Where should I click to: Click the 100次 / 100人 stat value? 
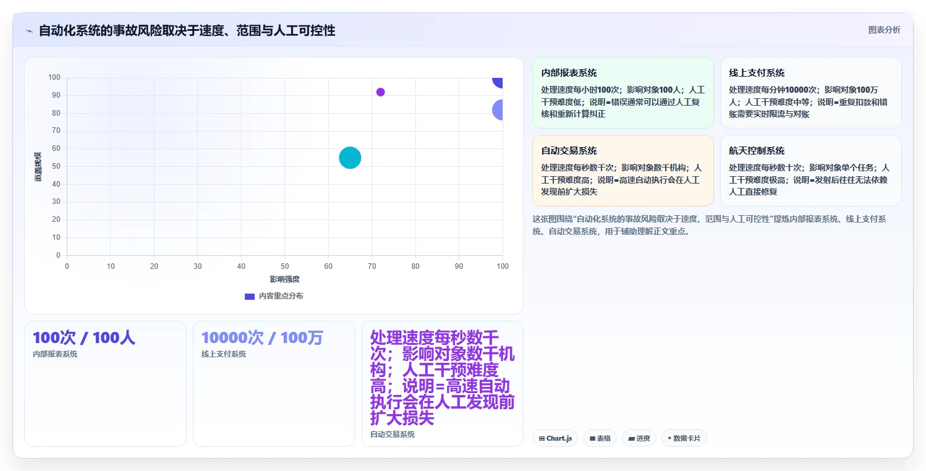tap(84, 337)
